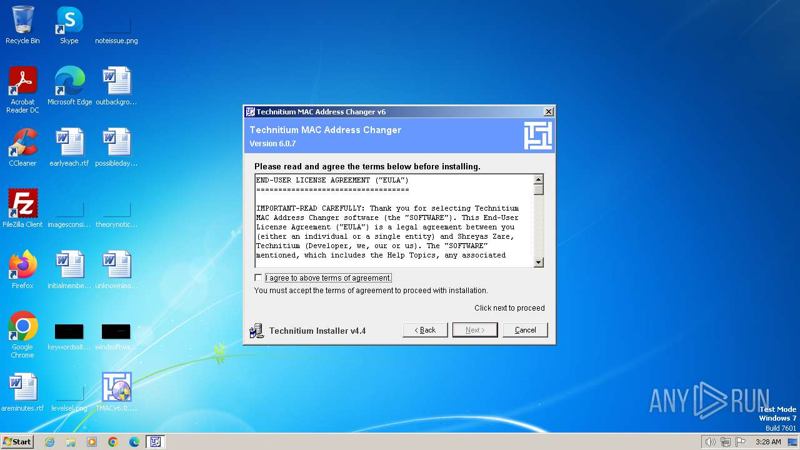
Task: Open Chrome from the taskbar
Action: pos(113,442)
